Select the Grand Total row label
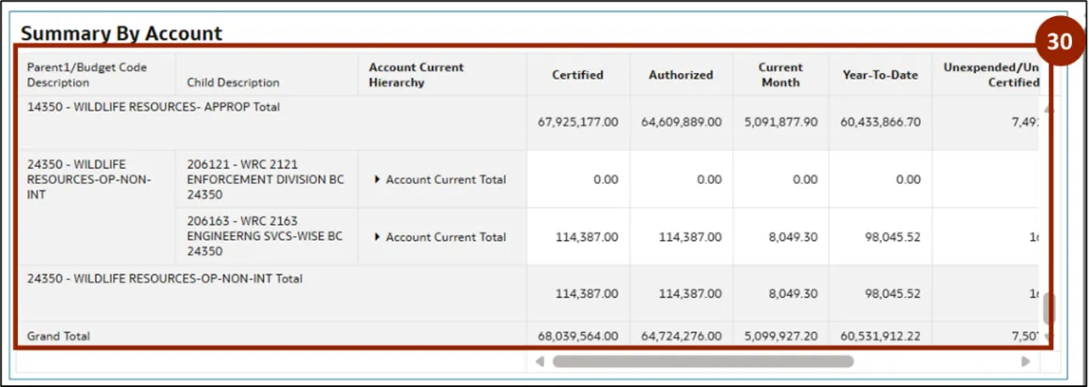Viewport: 1089px width, 387px height. (x=58, y=335)
